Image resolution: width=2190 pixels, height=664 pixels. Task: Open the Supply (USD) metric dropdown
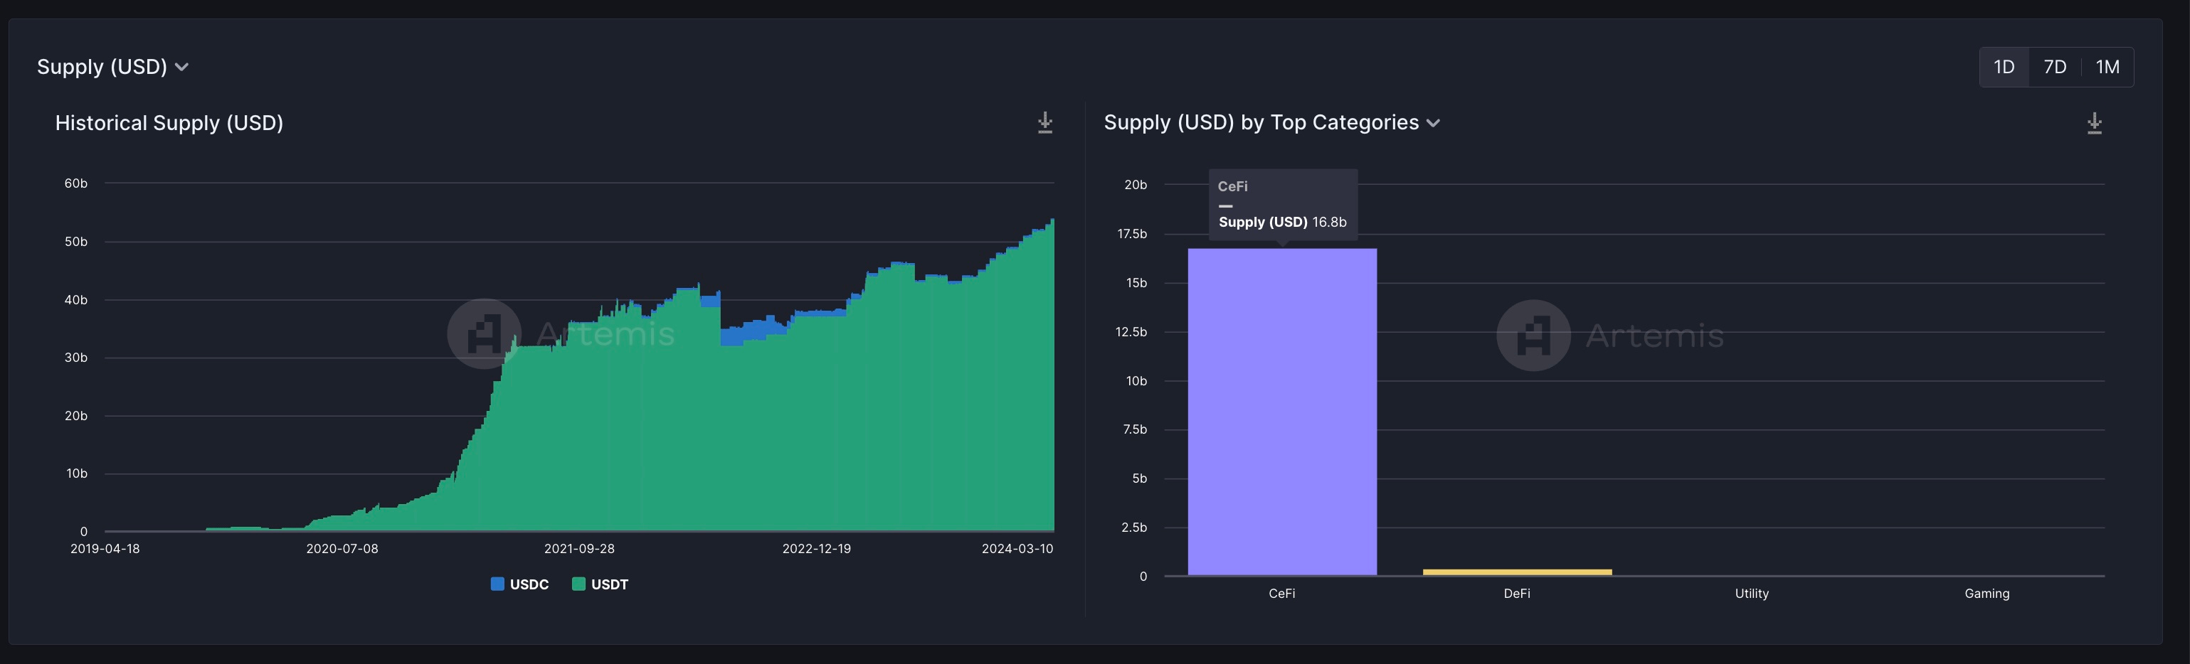(112, 67)
